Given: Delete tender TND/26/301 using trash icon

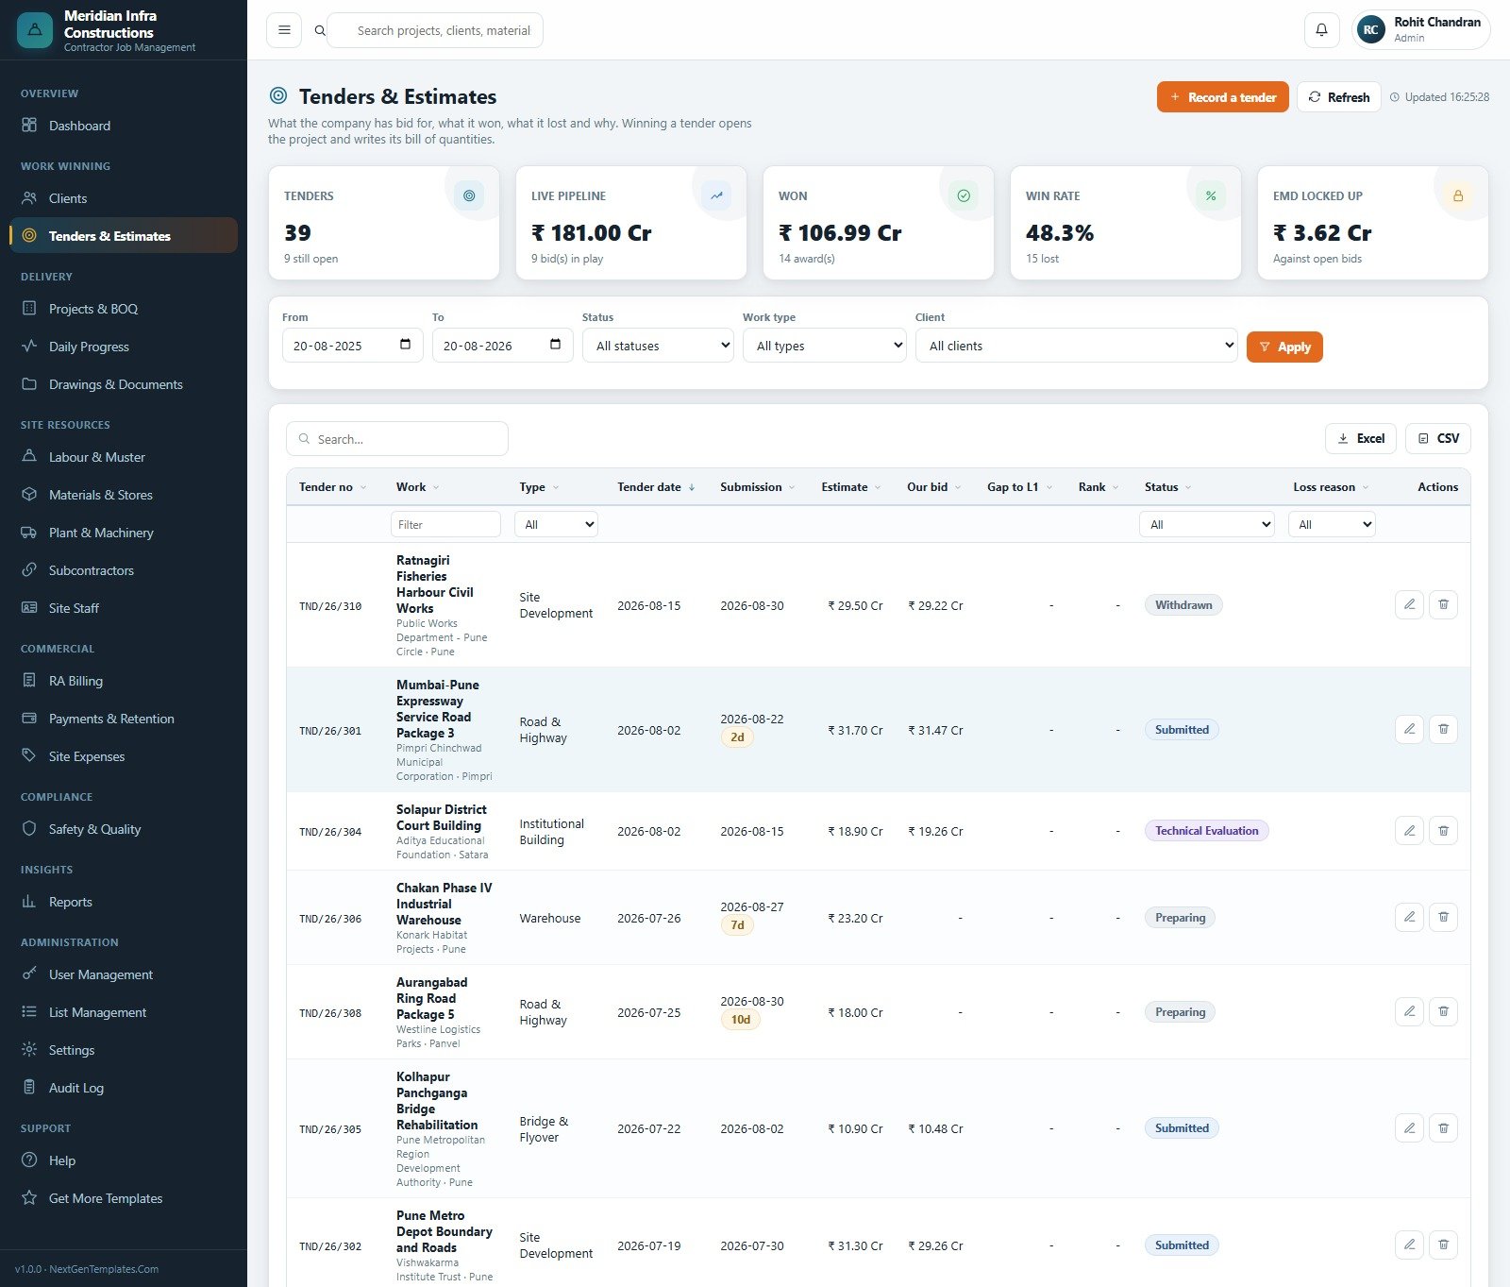Looking at the screenshot, I should (1443, 729).
